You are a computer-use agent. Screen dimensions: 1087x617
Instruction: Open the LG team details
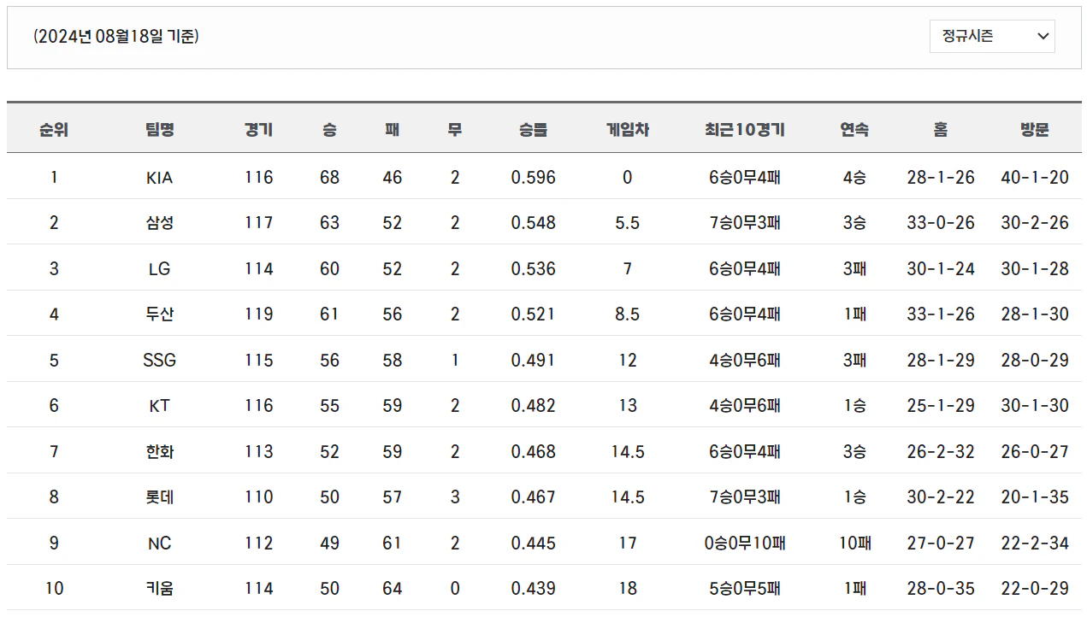coord(161,268)
